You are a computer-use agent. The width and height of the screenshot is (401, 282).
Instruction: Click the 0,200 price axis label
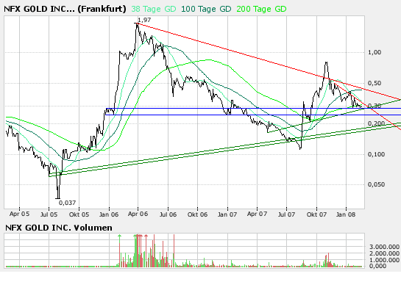[376, 123]
